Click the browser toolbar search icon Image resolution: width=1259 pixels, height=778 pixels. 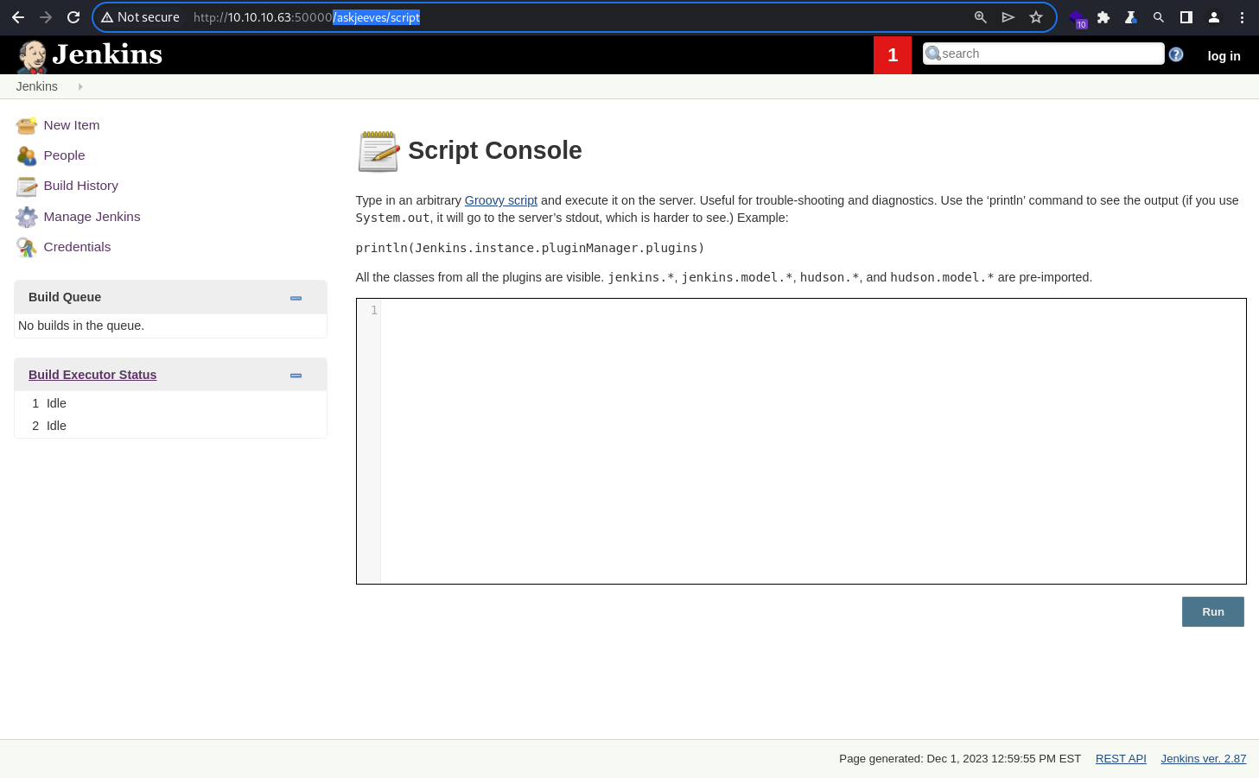point(1159,17)
